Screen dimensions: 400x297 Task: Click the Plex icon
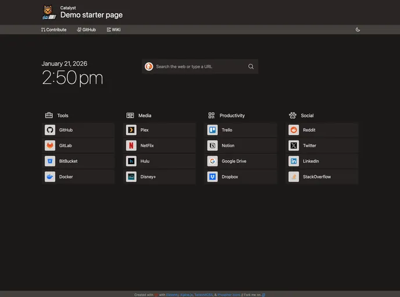(131, 130)
